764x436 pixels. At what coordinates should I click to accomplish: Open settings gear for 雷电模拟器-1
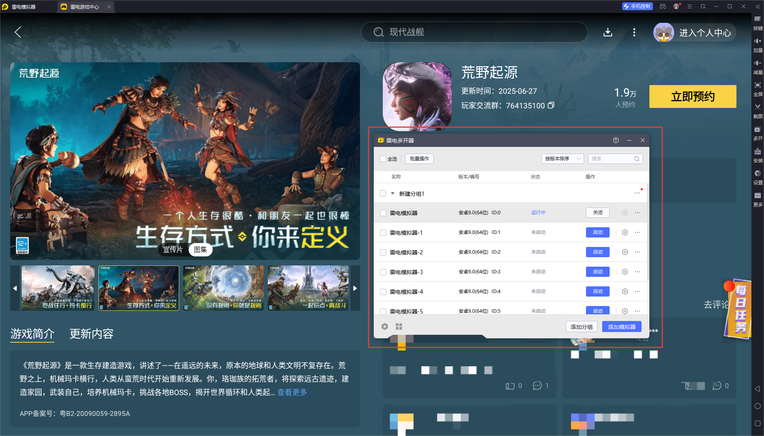[625, 232]
